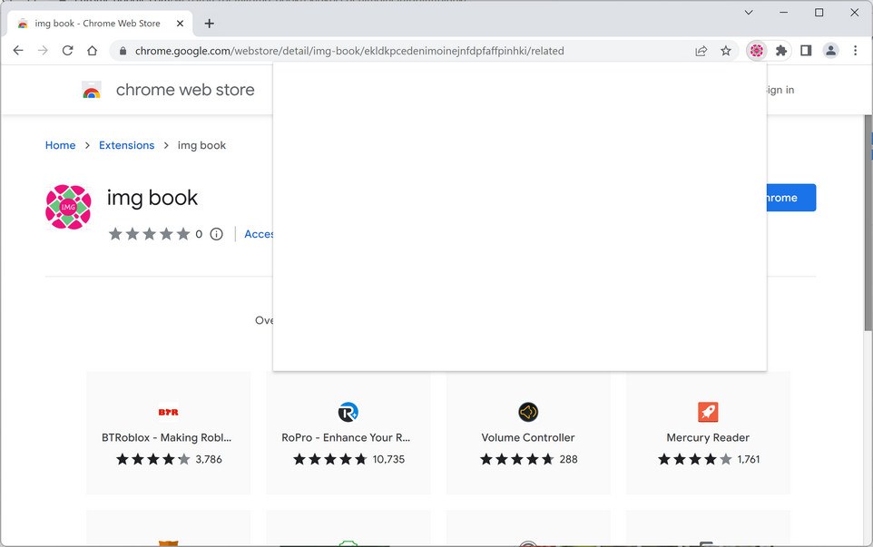Open tab search dropdown arrow

(x=749, y=12)
